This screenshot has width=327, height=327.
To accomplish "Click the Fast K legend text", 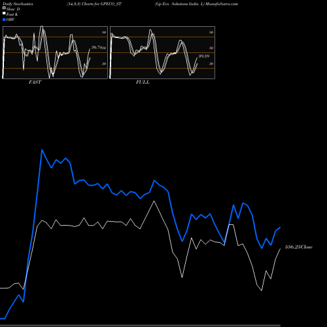I will point(12,14).
